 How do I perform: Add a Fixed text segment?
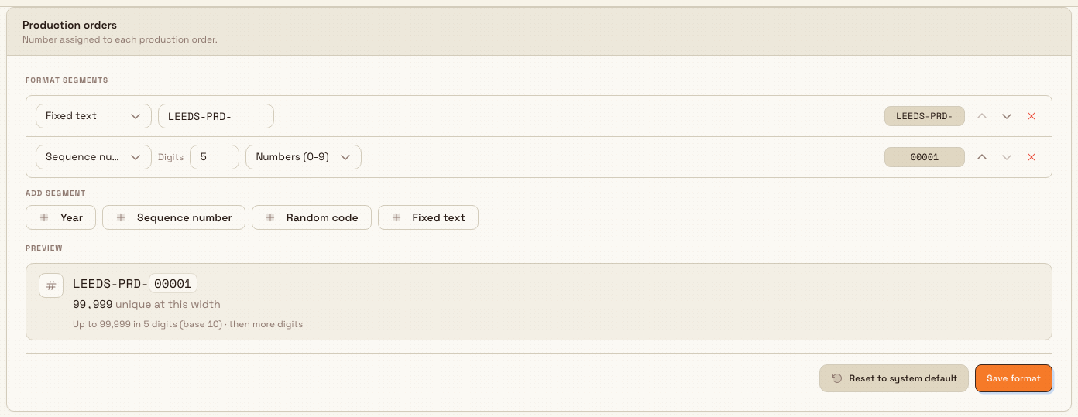[x=428, y=217]
